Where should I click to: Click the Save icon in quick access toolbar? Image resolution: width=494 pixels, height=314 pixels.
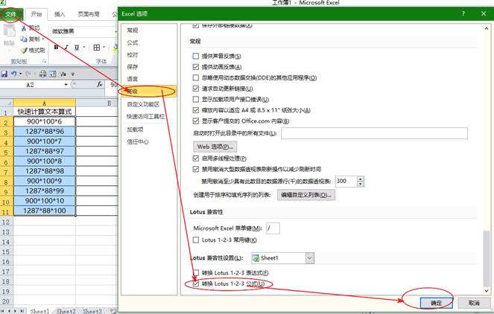(x=4, y=74)
